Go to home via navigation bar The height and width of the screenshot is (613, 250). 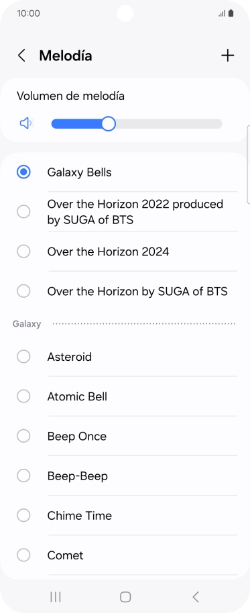(x=125, y=597)
